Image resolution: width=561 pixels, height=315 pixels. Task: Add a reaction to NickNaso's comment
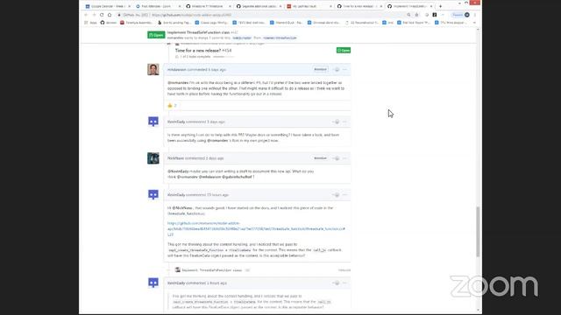coord(336,158)
